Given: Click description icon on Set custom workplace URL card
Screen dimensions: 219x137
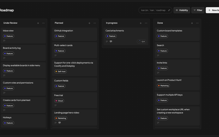Looking at the screenshot, I should tap(158, 122).
